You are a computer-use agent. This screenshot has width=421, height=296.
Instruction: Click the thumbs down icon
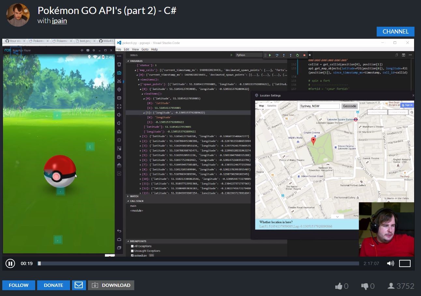pyautogui.click(x=365, y=286)
